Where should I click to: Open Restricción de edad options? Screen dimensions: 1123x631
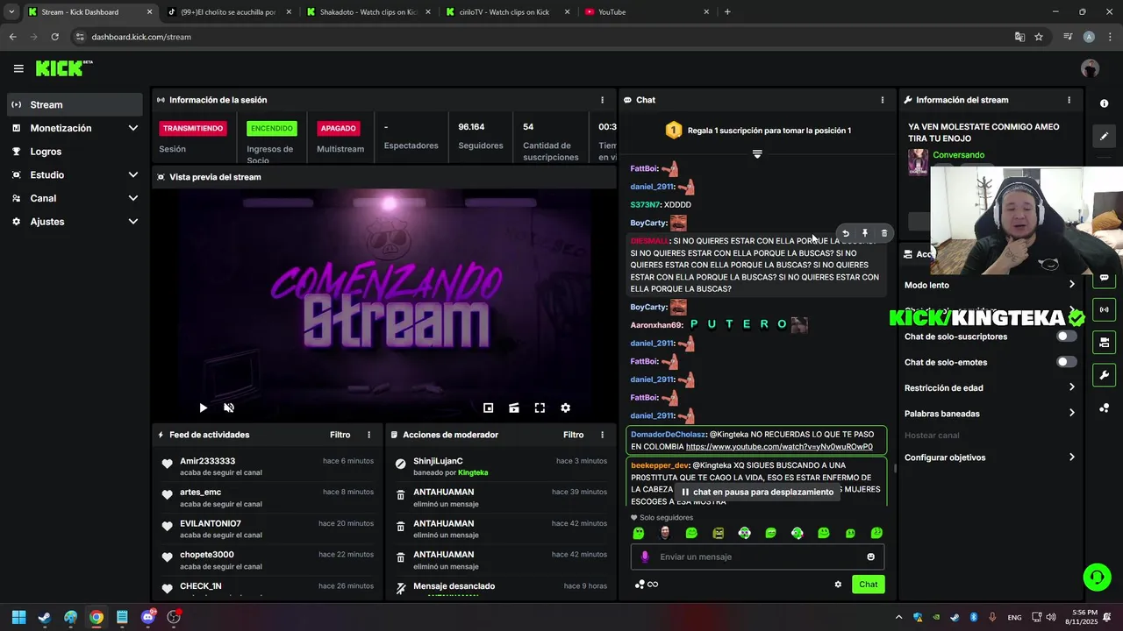point(990,387)
